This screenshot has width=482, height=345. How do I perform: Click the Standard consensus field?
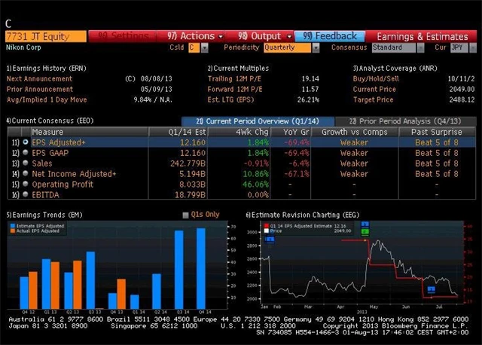point(394,47)
